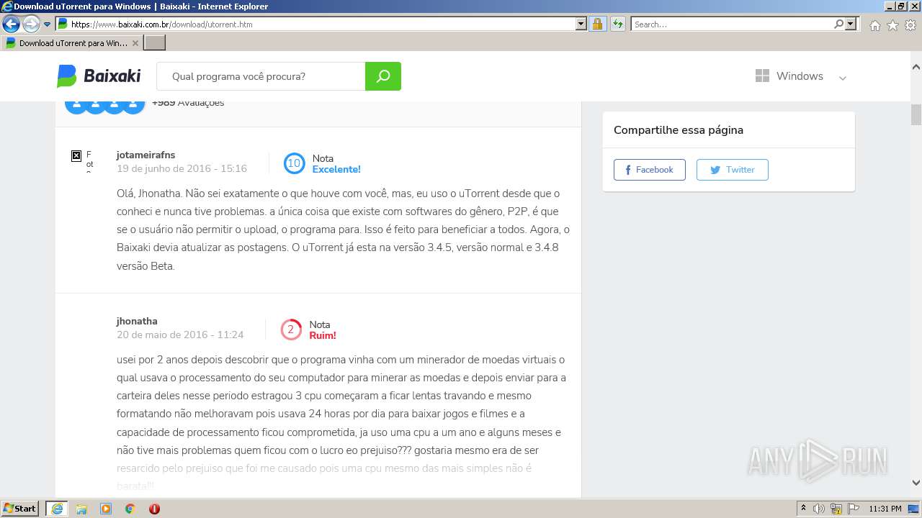Open a new blank tab
This screenshot has height=518, width=922.
pyautogui.click(x=155, y=43)
